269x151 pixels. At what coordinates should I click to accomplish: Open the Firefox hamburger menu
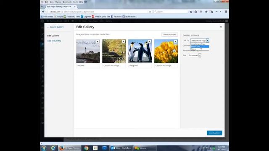point(226,12)
